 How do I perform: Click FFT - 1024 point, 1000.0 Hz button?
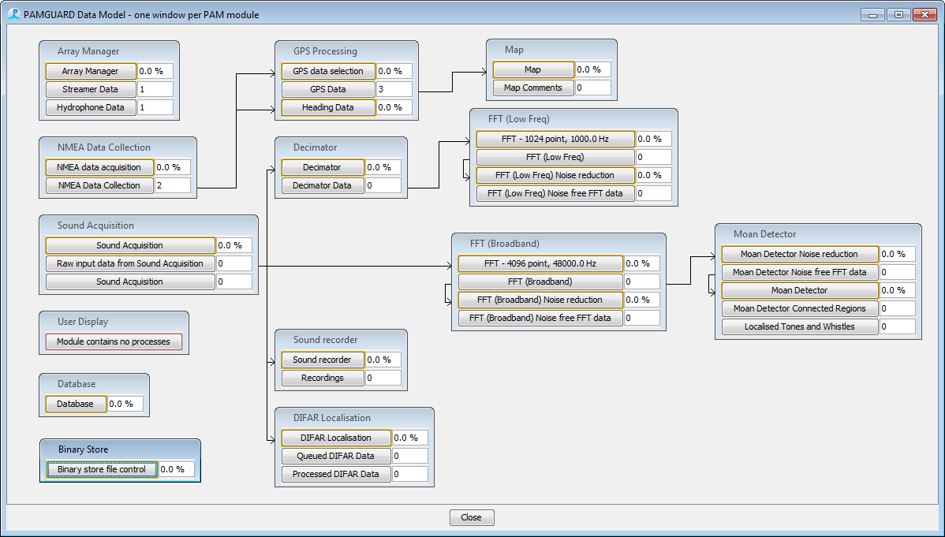click(x=555, y=139)
